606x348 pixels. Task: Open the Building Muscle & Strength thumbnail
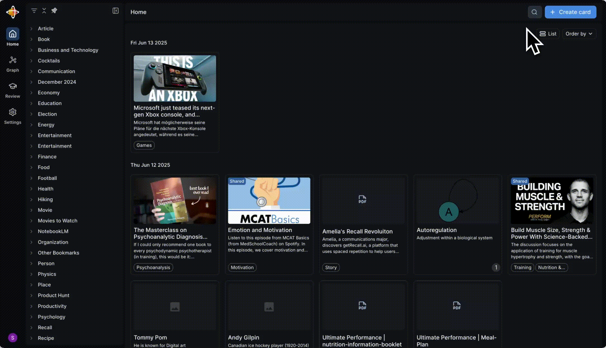point(552,201)
